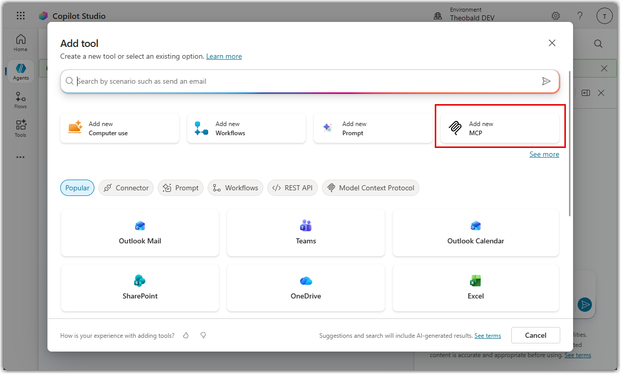
Task: Add new Workflows tool
Action: coord(246,128)
